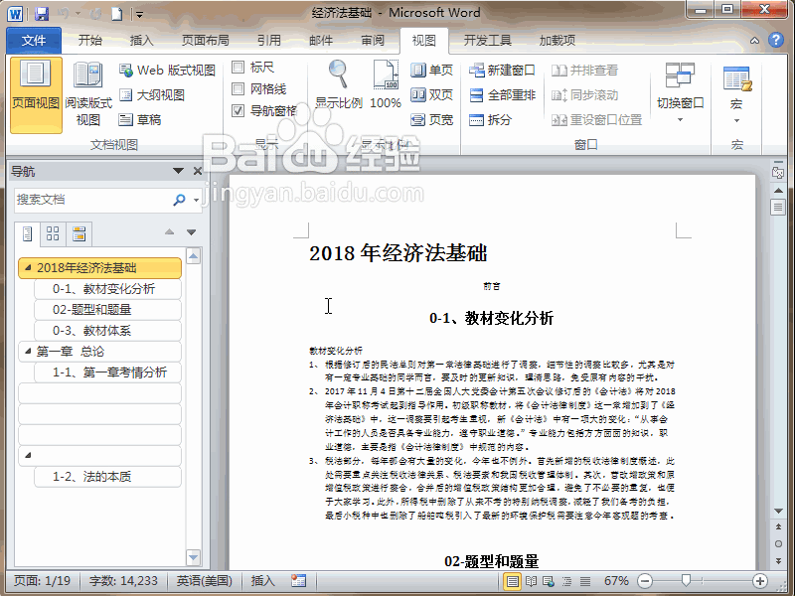Click the zoom in plus button
Screen dimensions: 795x596
pos(759,581)
